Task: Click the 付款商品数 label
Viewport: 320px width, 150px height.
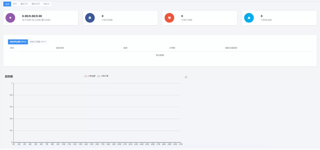Action: [x=266, y=20]
